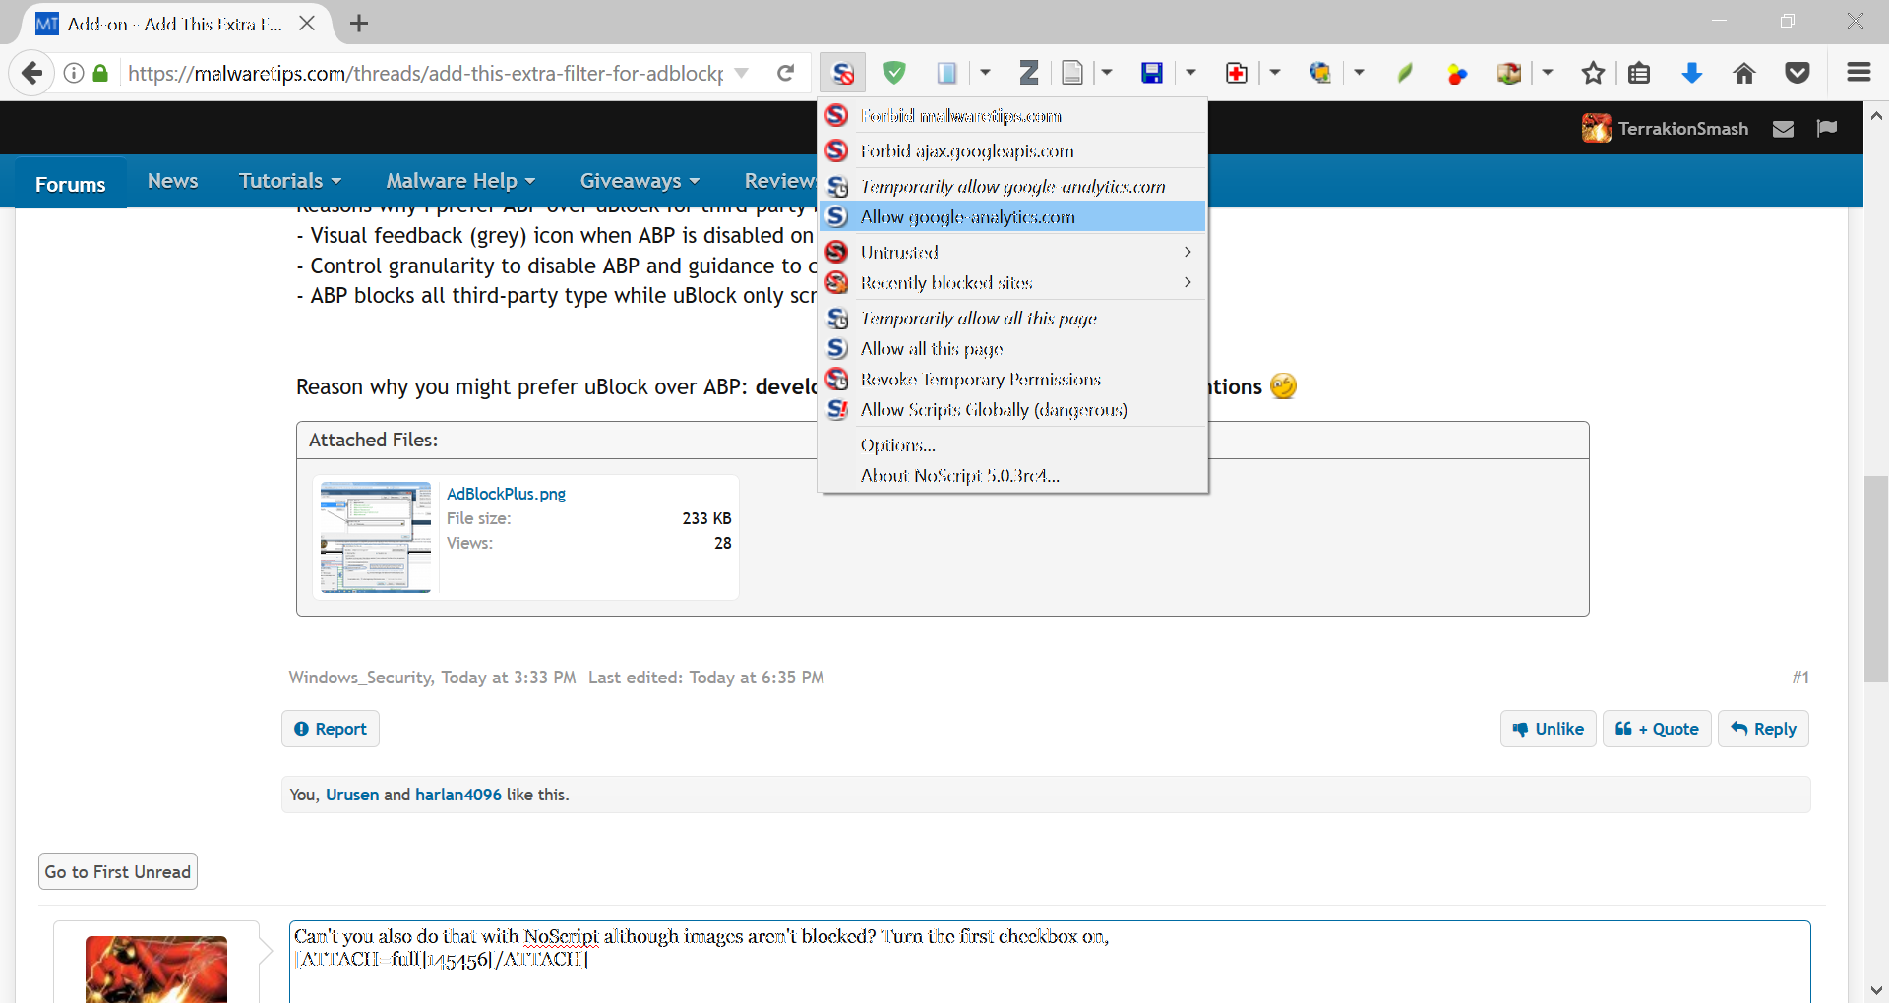The width and height of the screenshot is (1889, 1003).
Task: Expand the Untrusted submenu
Action: (1012, 253)
